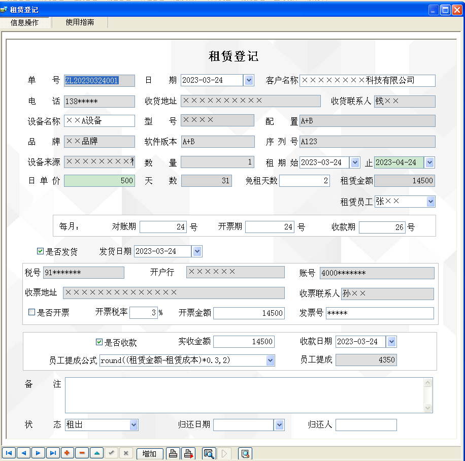Click the 配置 field showing A+B
The width and height of the screenshot is (465, 461).
(x=368, y=121)
